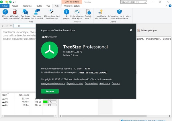The height and width of the screenshot is (121, 172).
Task: Click the Taille totale column header
Action: tap(24, 95)
